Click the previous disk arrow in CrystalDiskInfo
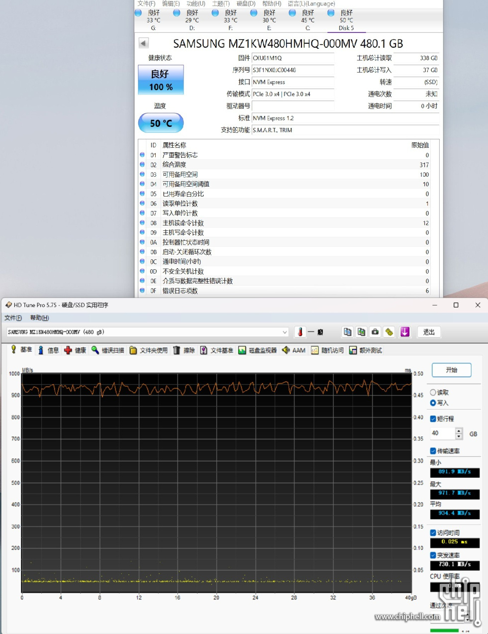 (x=143, y=43)
